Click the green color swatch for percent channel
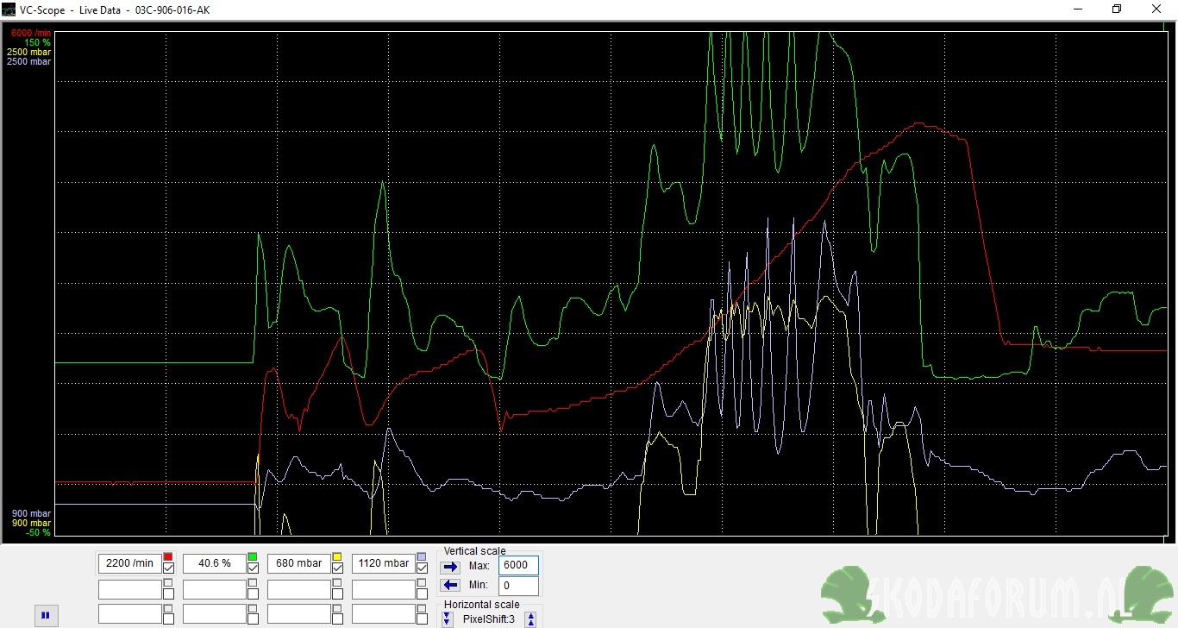This screenshot has width=1178, height=628. tap(253, 557)
